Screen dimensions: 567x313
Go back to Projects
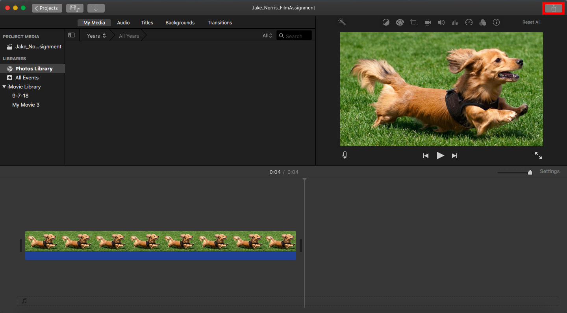tap(47, 8)
